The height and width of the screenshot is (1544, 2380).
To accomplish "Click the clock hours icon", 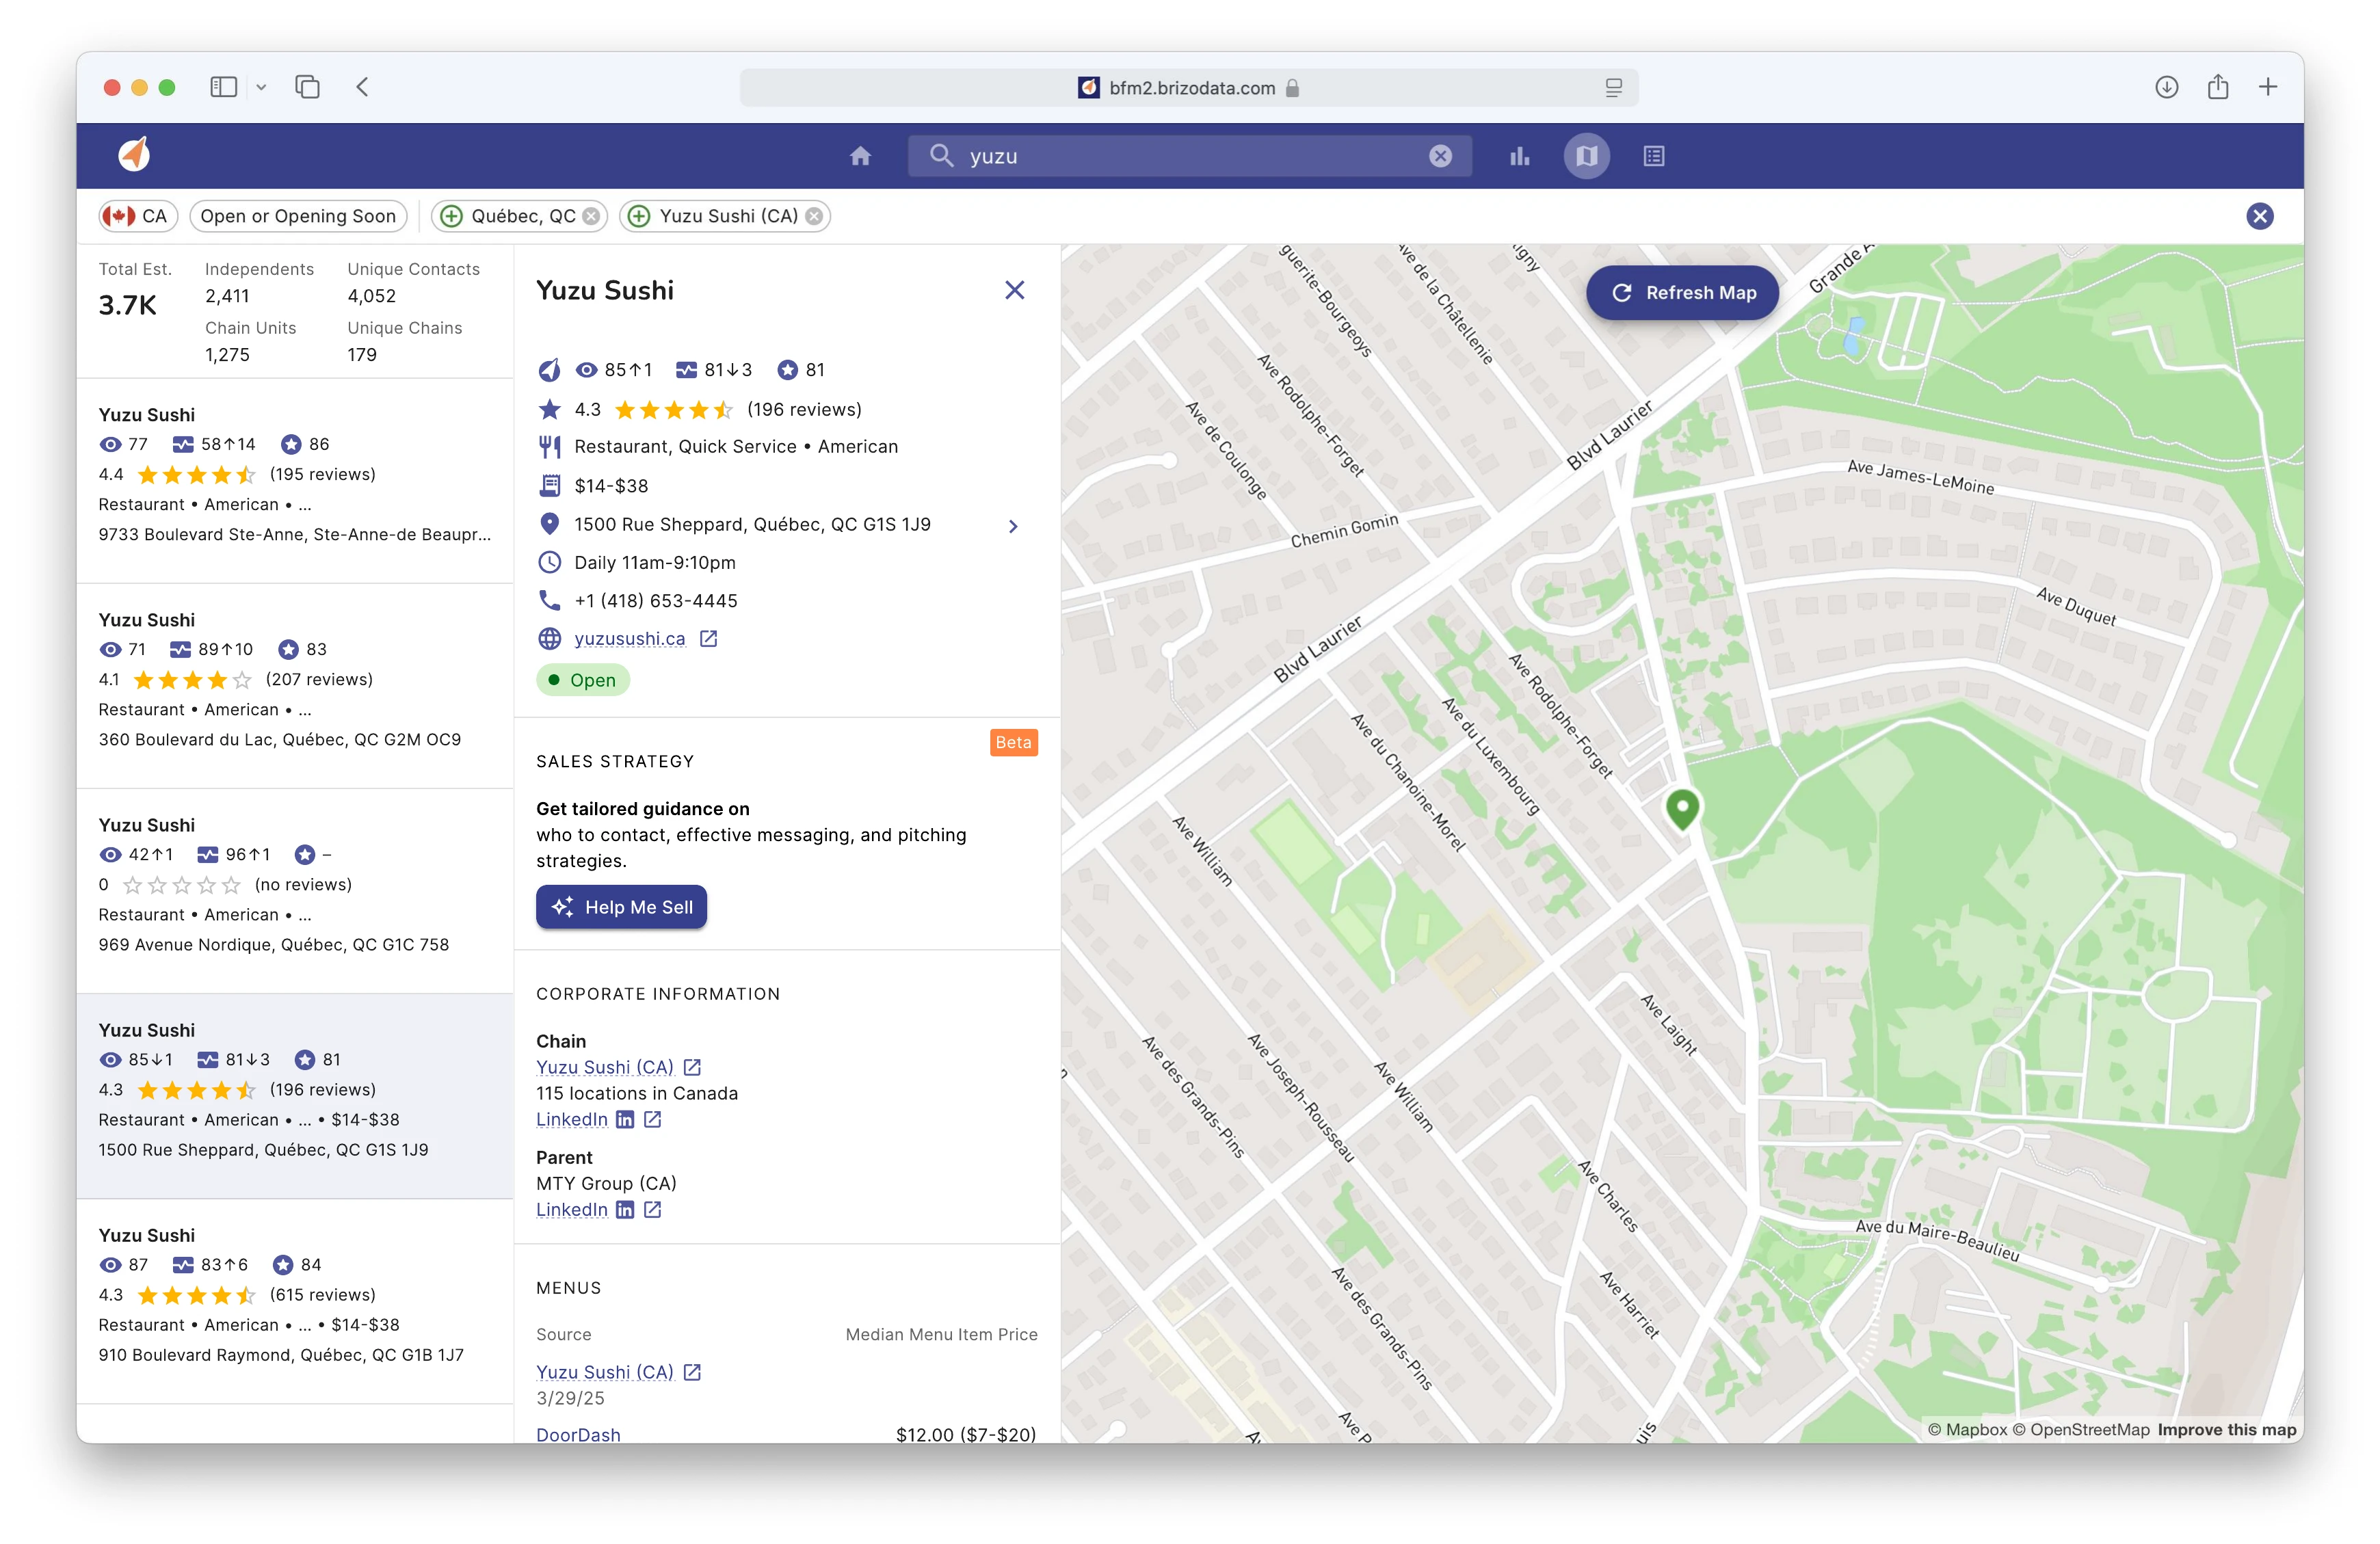I will click(x=549, y=562).
